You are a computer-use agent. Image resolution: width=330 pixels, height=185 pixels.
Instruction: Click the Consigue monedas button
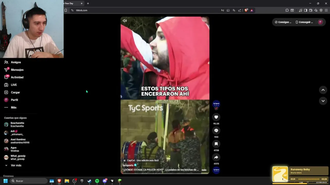(283, 22)
